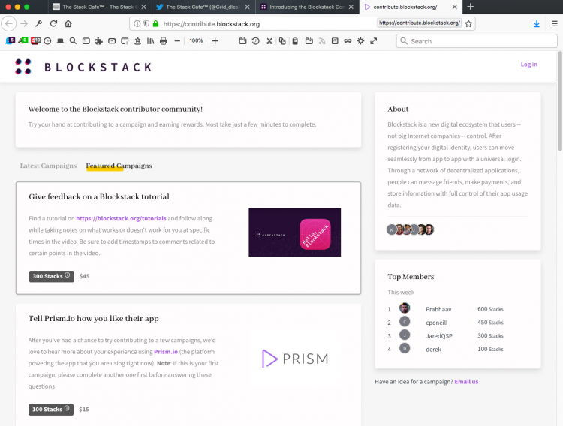563x426 pixels.
Task: Close the contribute.blockstack.org tab
Action: pos(455,7)
